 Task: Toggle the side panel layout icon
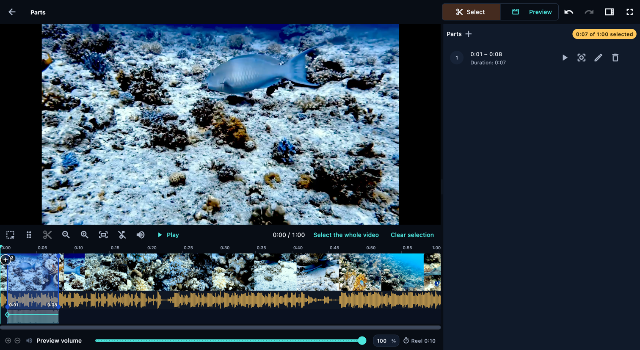click(609, 12)
